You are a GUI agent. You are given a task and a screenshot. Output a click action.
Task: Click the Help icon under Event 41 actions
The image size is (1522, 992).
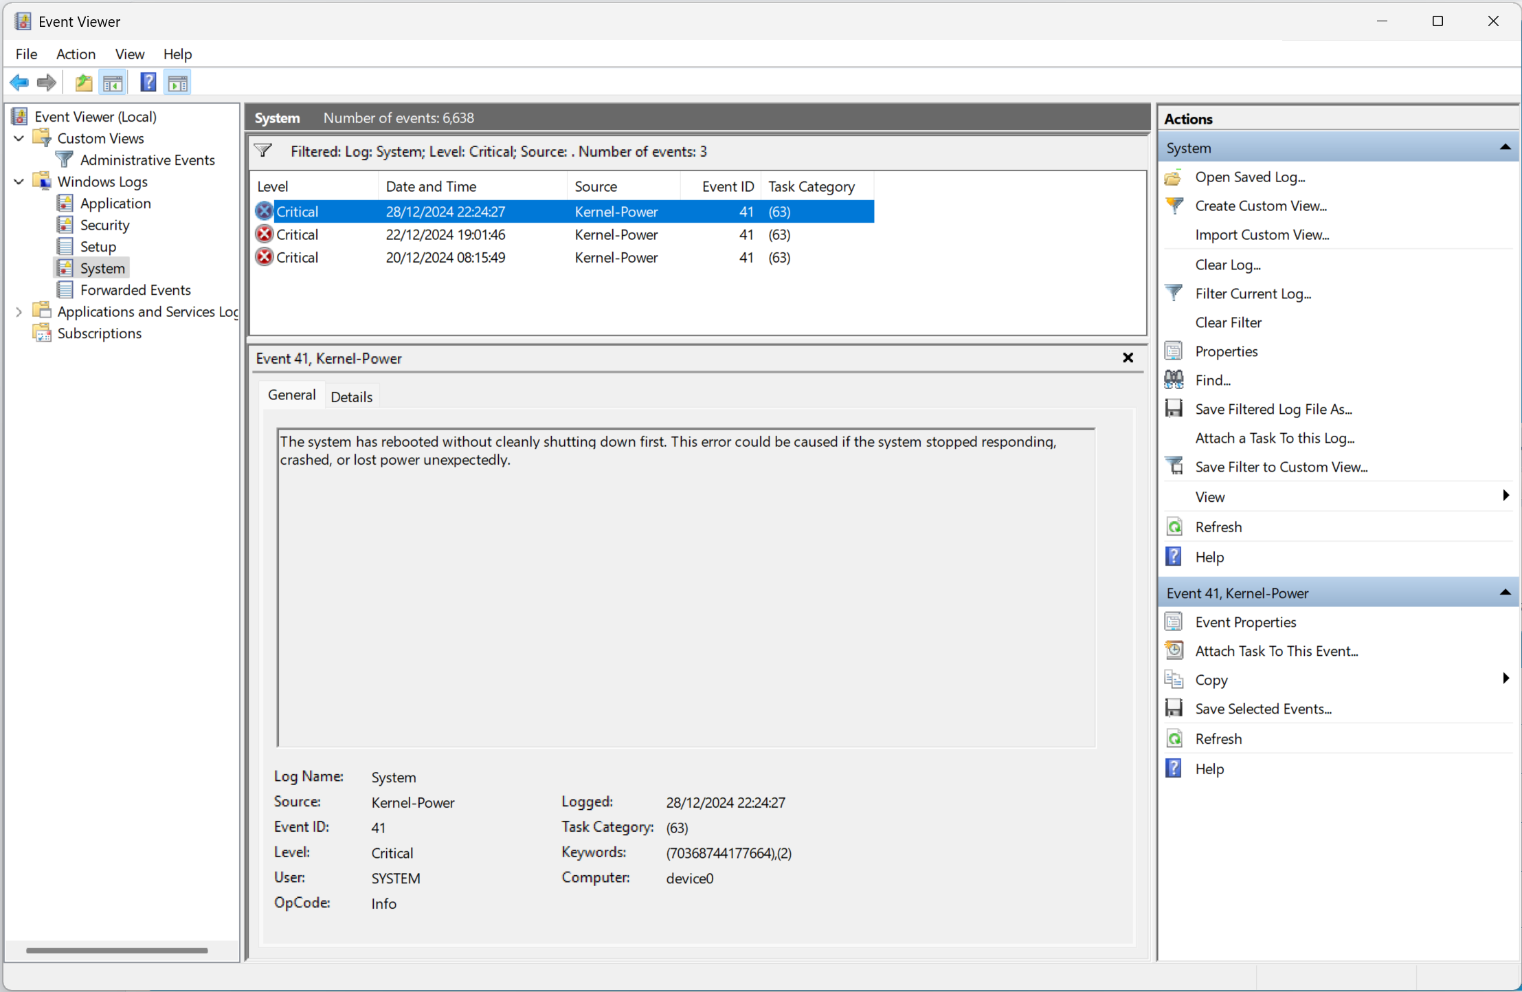tap(1174, 768)
